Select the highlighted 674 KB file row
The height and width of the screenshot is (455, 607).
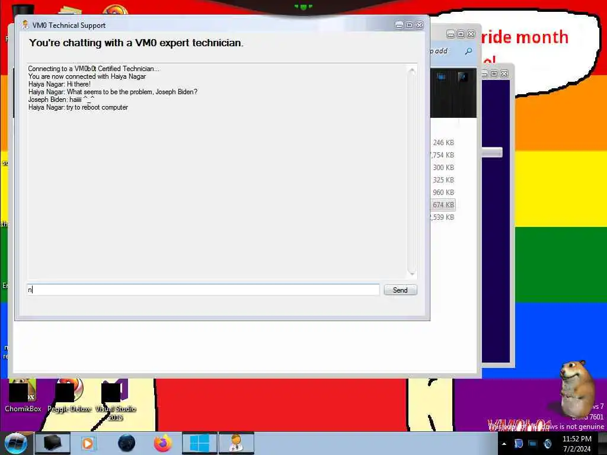click(443, 204)
